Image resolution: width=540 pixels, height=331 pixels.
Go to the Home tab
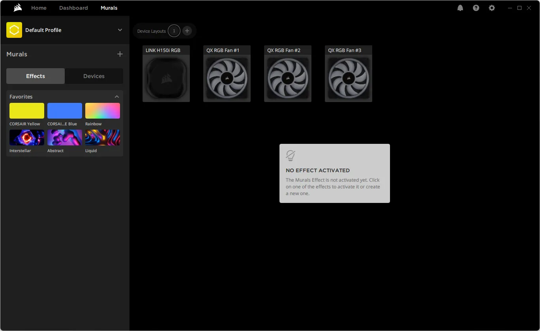coord(39,8)
